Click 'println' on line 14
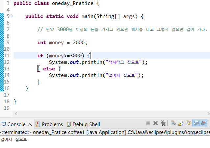 coord(92,75)
